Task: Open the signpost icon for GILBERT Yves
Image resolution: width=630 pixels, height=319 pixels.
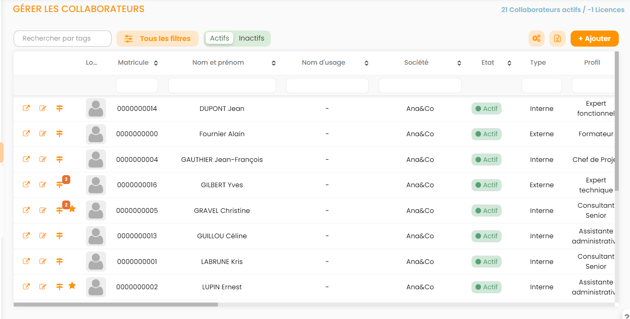Action: [x=59, y=185]
